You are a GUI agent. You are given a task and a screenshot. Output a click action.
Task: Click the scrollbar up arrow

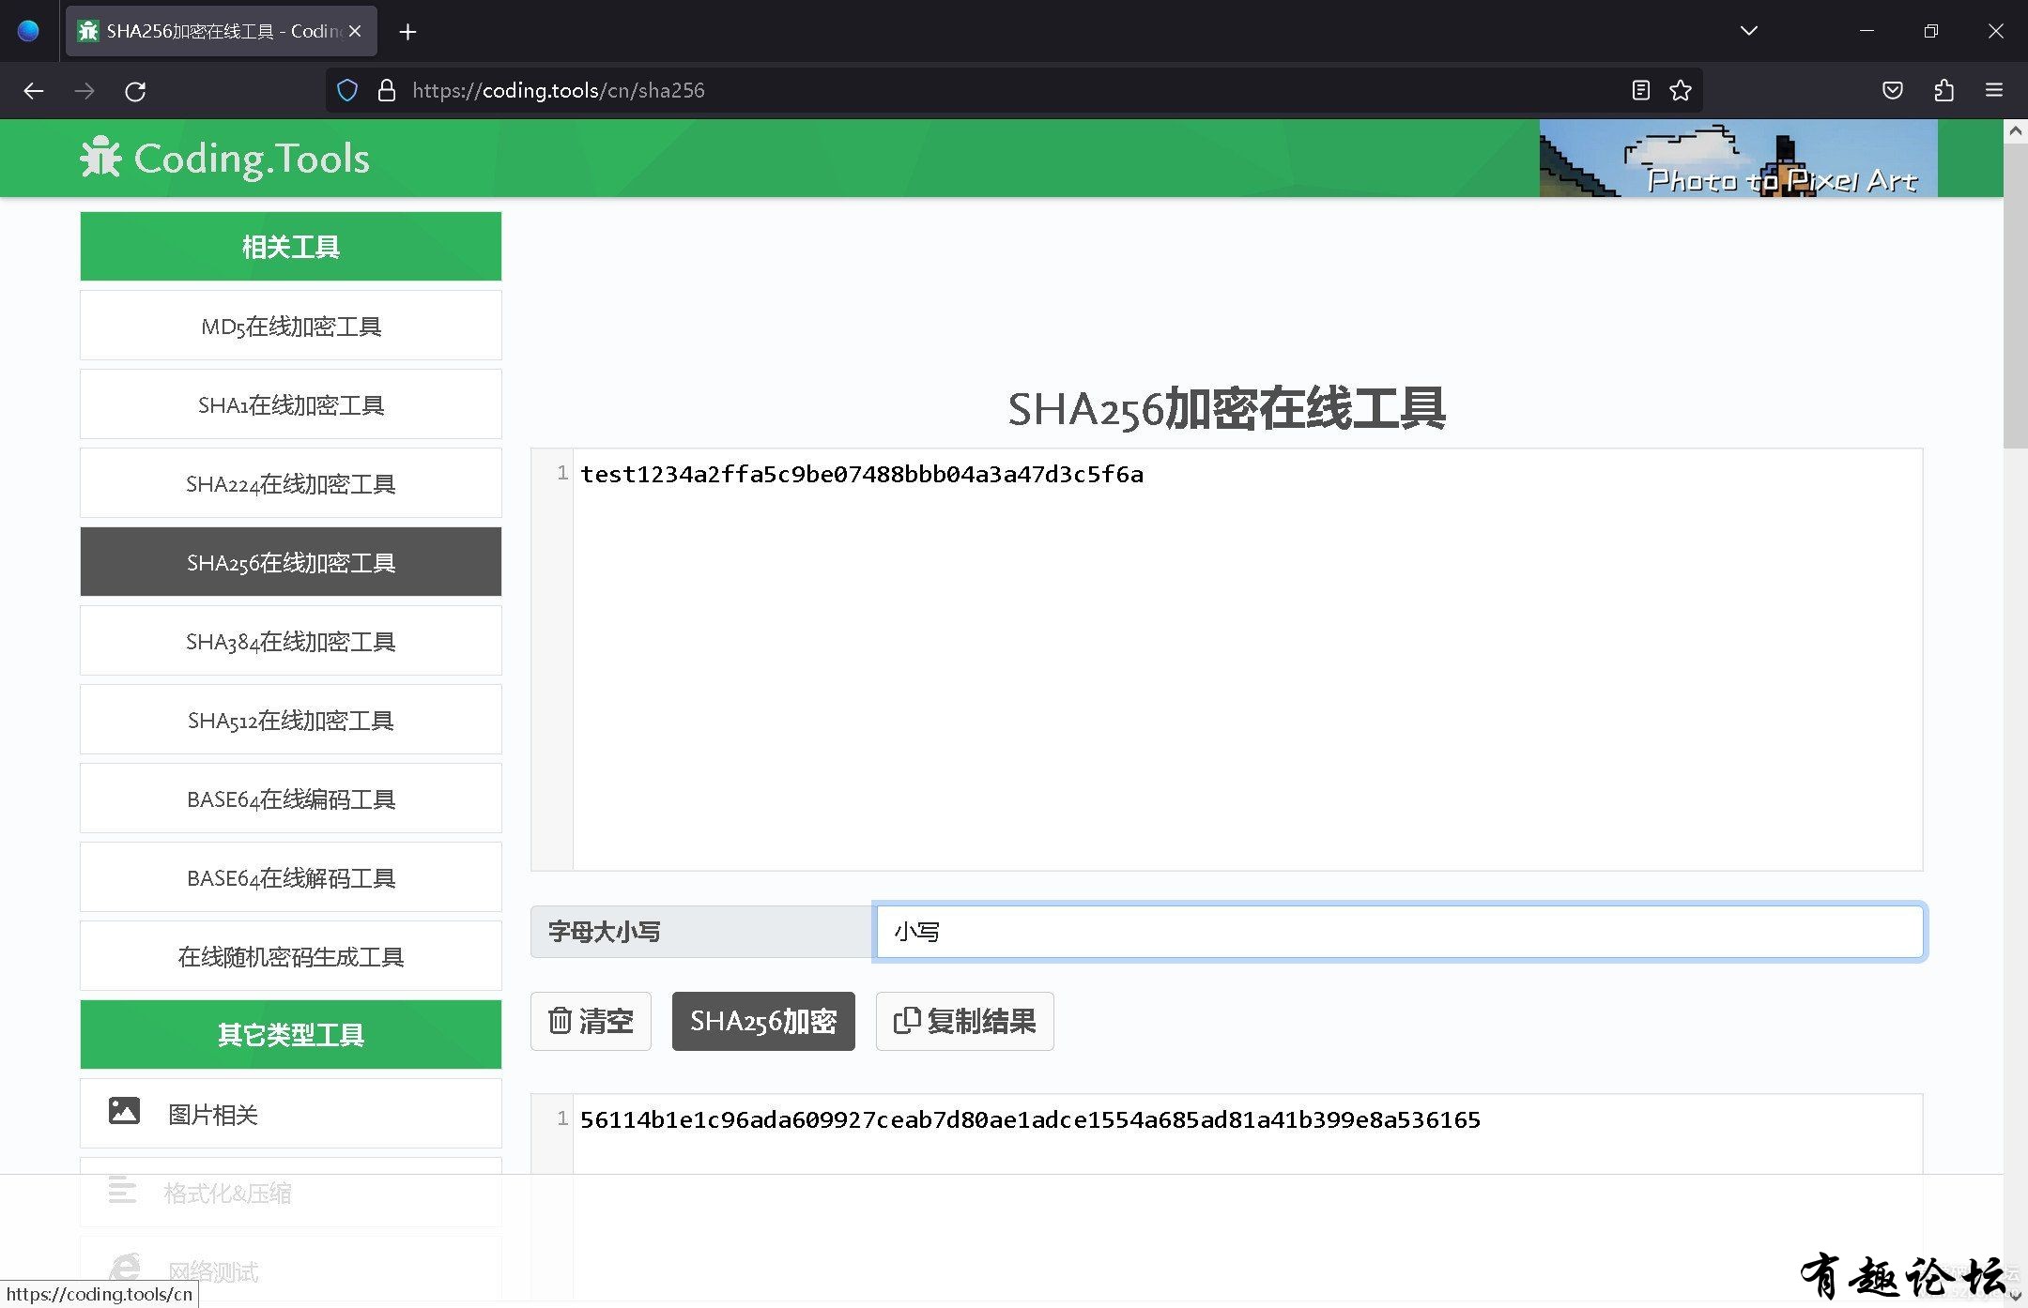(2015, 131)
